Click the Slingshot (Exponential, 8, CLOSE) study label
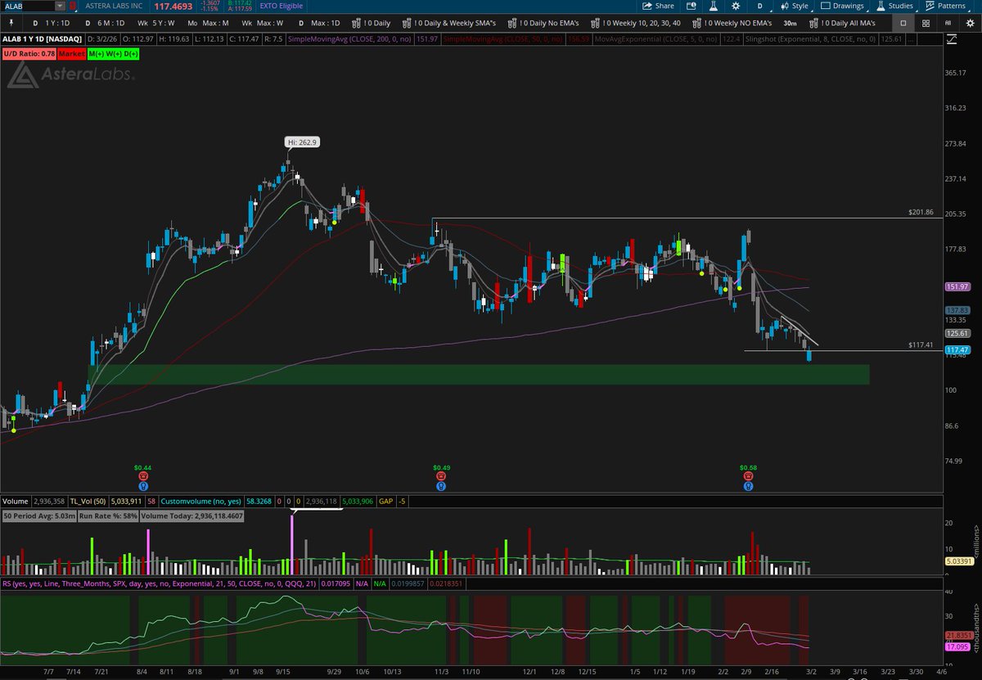 click(x=810, y=38)
